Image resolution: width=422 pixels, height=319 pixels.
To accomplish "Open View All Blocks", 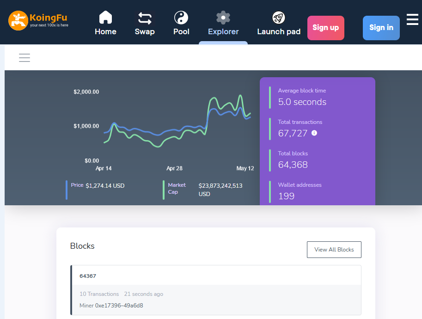I will pyautogui.click(x=334, y=250).
